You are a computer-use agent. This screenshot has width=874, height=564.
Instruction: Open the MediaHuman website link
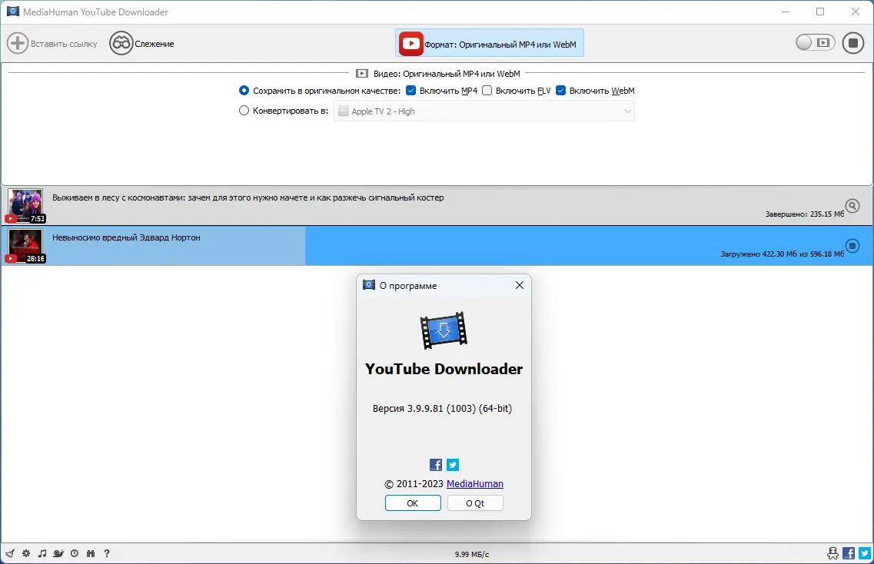point(476,483)
